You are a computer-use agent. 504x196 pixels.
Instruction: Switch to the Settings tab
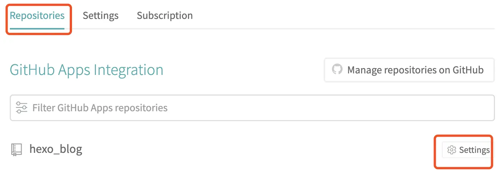[100, 16]
